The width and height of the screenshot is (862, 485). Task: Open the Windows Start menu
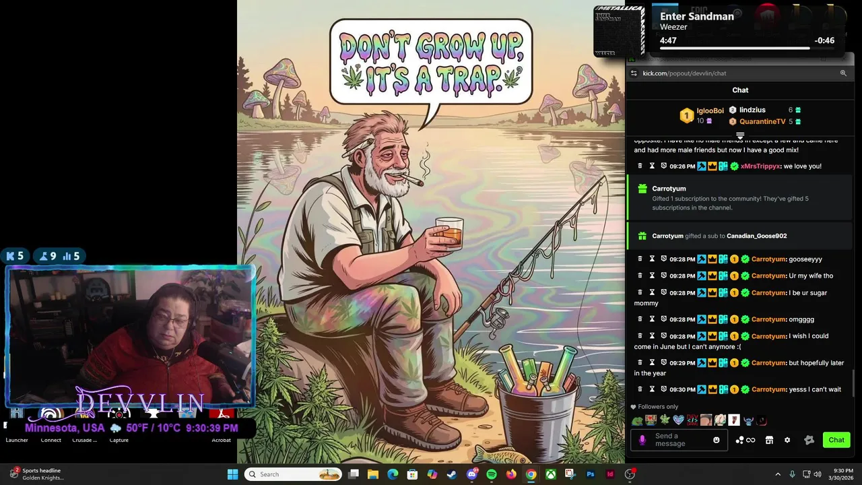232,474
